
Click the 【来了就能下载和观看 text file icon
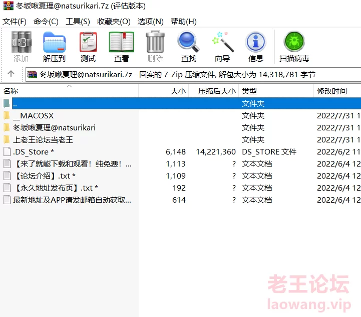click(x=7, y=164)
